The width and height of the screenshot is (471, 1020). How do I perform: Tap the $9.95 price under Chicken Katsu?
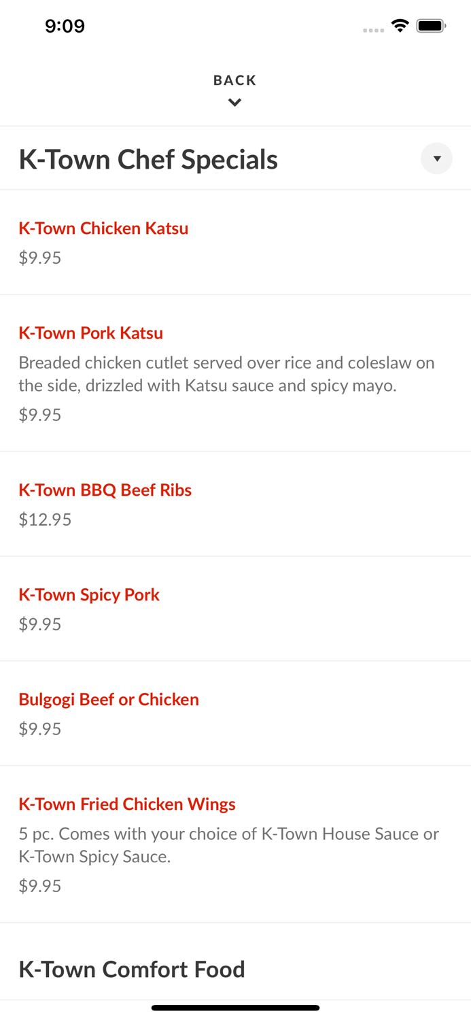(39, 258)
